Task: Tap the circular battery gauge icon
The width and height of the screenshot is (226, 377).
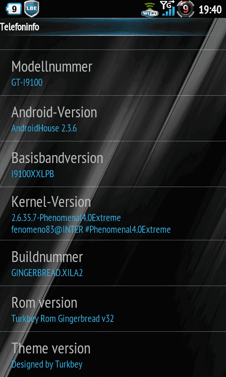Action: coord(185,9)
